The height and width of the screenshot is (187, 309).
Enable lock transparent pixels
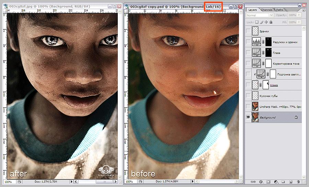(256, 22)
